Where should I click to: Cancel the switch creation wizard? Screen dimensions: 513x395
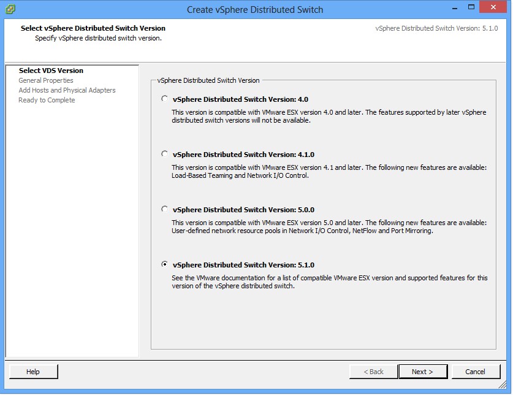(475, 372)
